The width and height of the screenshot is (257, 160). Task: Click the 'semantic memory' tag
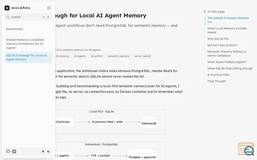[x=118, y=56]
